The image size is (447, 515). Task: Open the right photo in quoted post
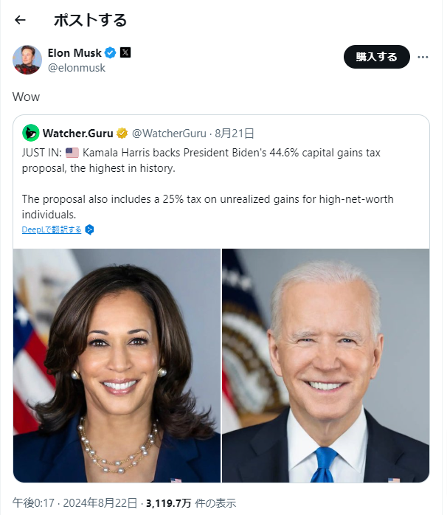click(325, 365)
